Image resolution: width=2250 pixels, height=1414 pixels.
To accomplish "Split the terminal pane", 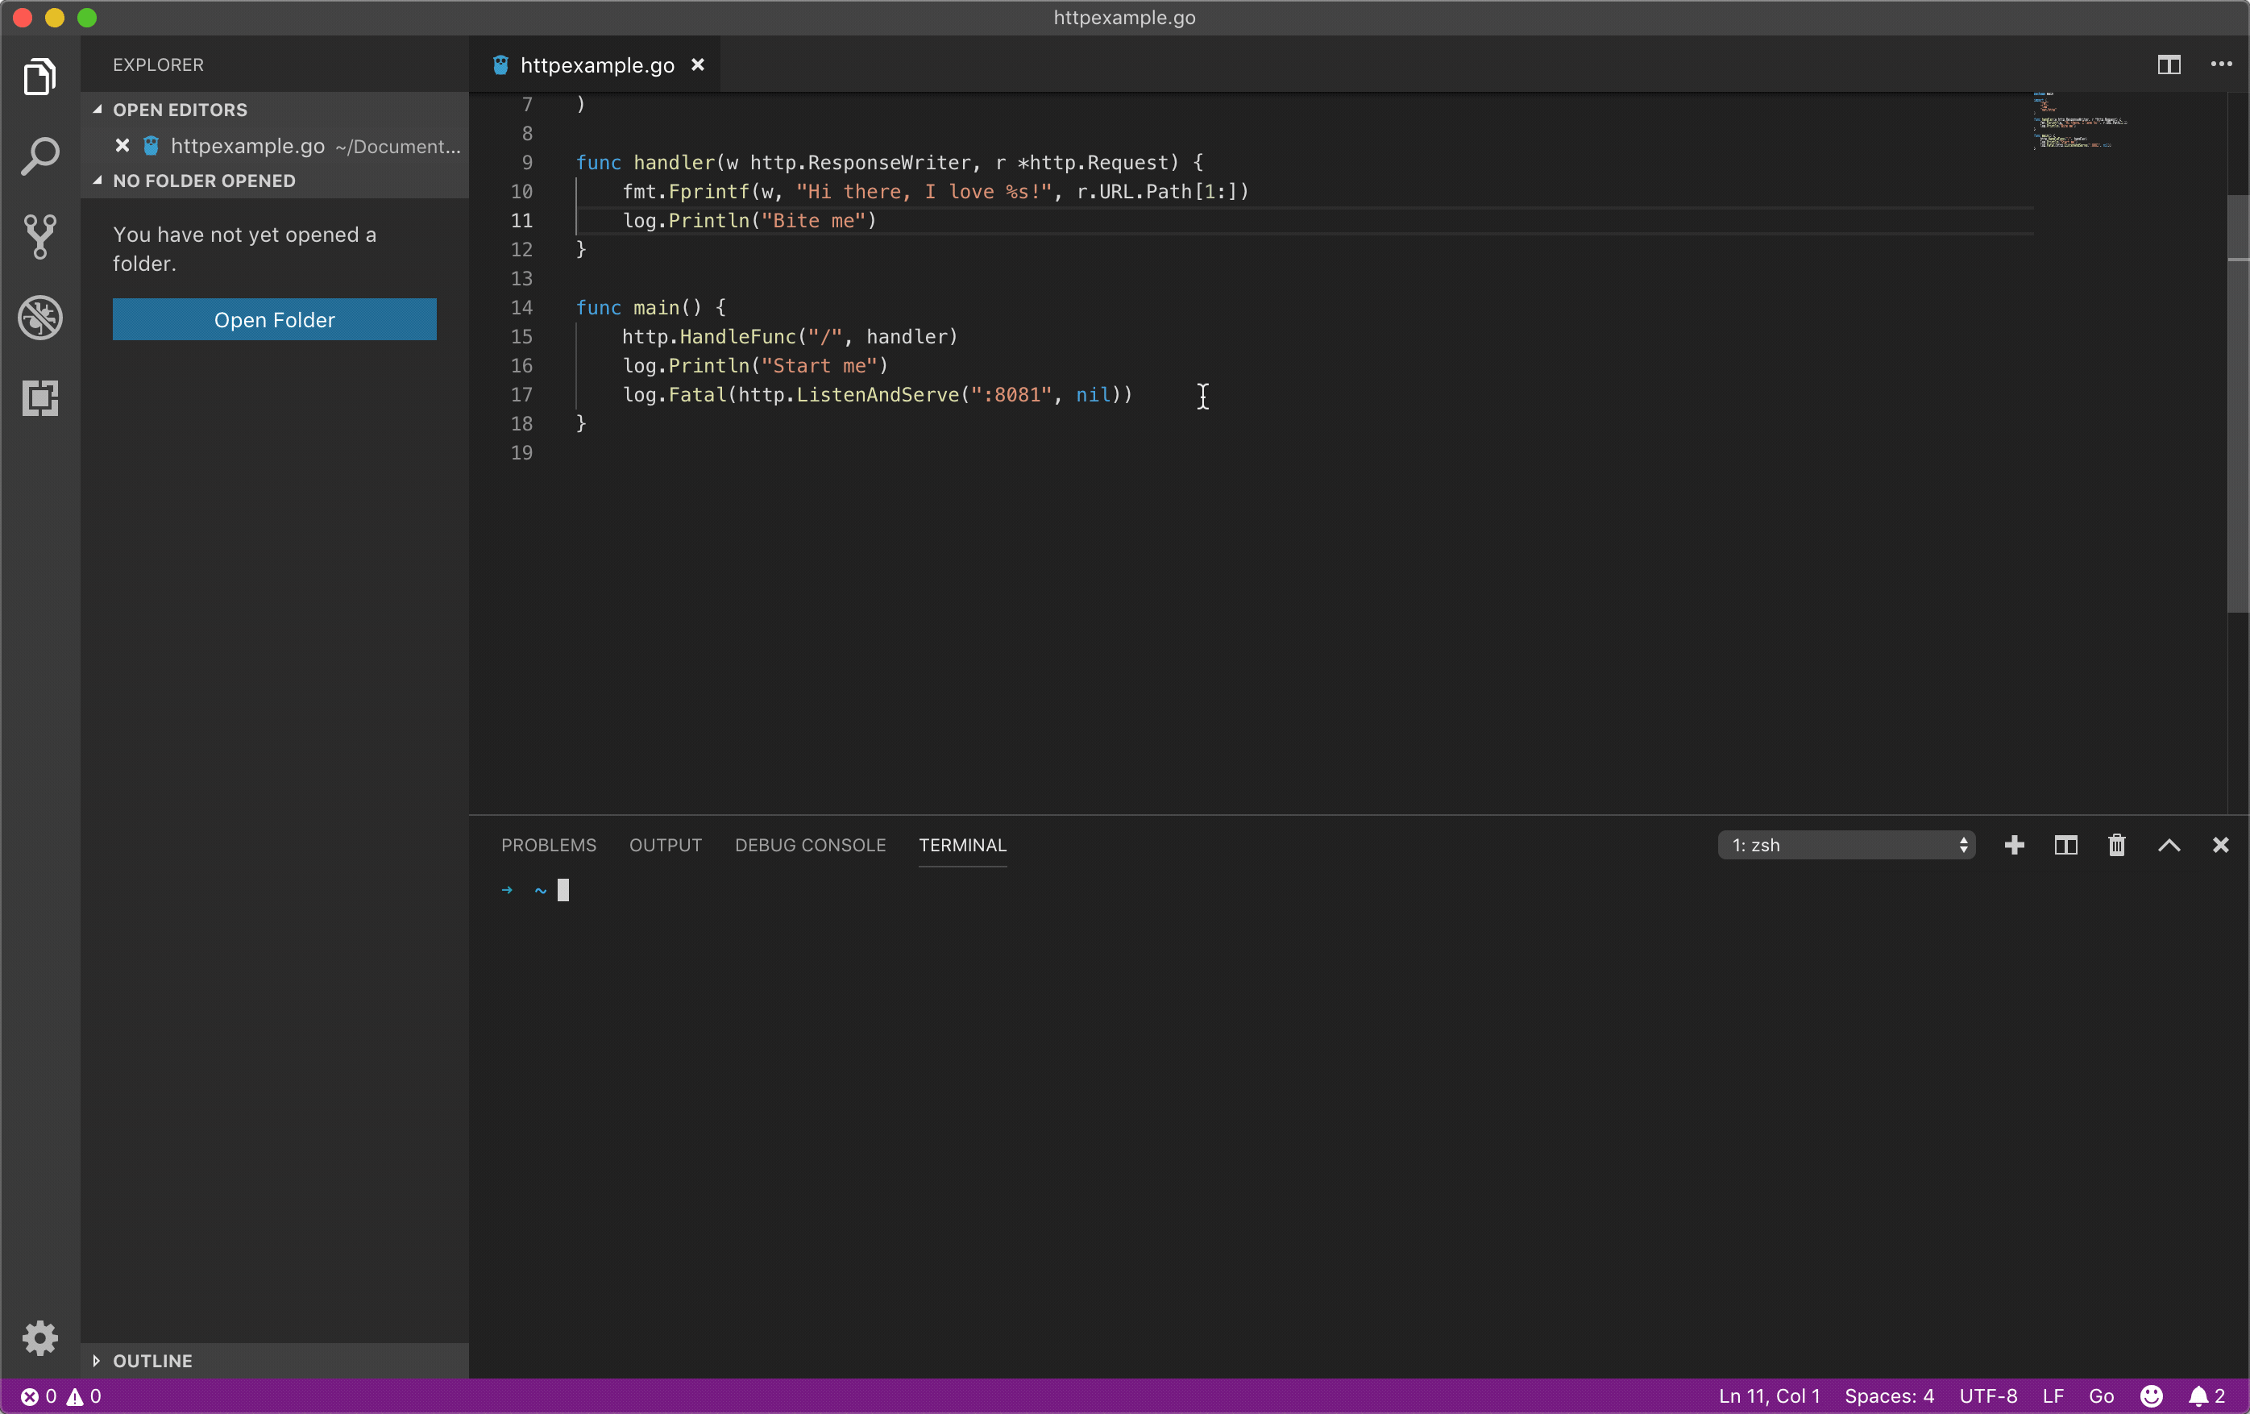I will 2065,845.
